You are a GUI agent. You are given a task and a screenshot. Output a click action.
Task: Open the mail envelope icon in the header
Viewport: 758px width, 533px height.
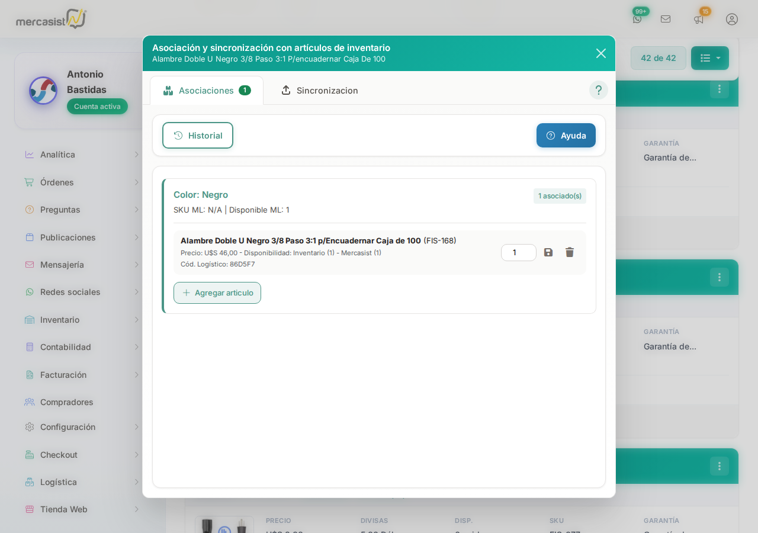(666, 19)
